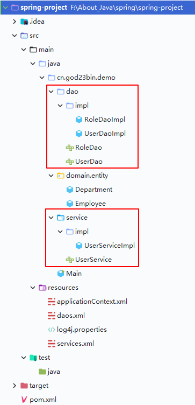Collapse the spring-project root chevron
Screen dimensions: 195x405
pyautogui.click(x=5, y=7)
